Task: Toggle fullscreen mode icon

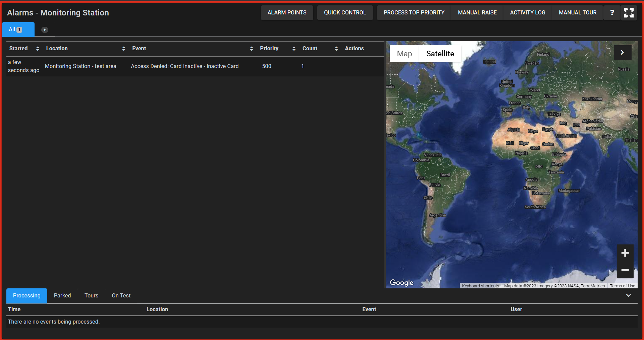Action: [629, 13]
